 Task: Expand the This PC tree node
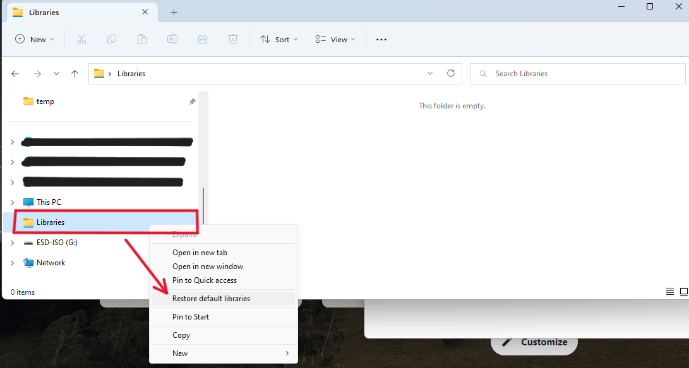pyautogui.click(x=12, y=202)
